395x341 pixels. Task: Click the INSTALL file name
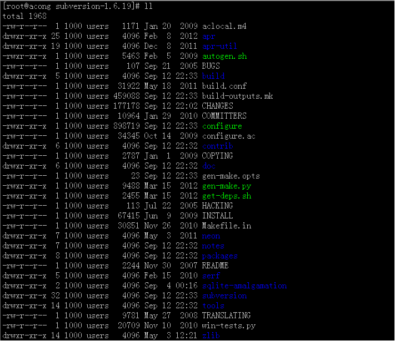coord(217,216)
